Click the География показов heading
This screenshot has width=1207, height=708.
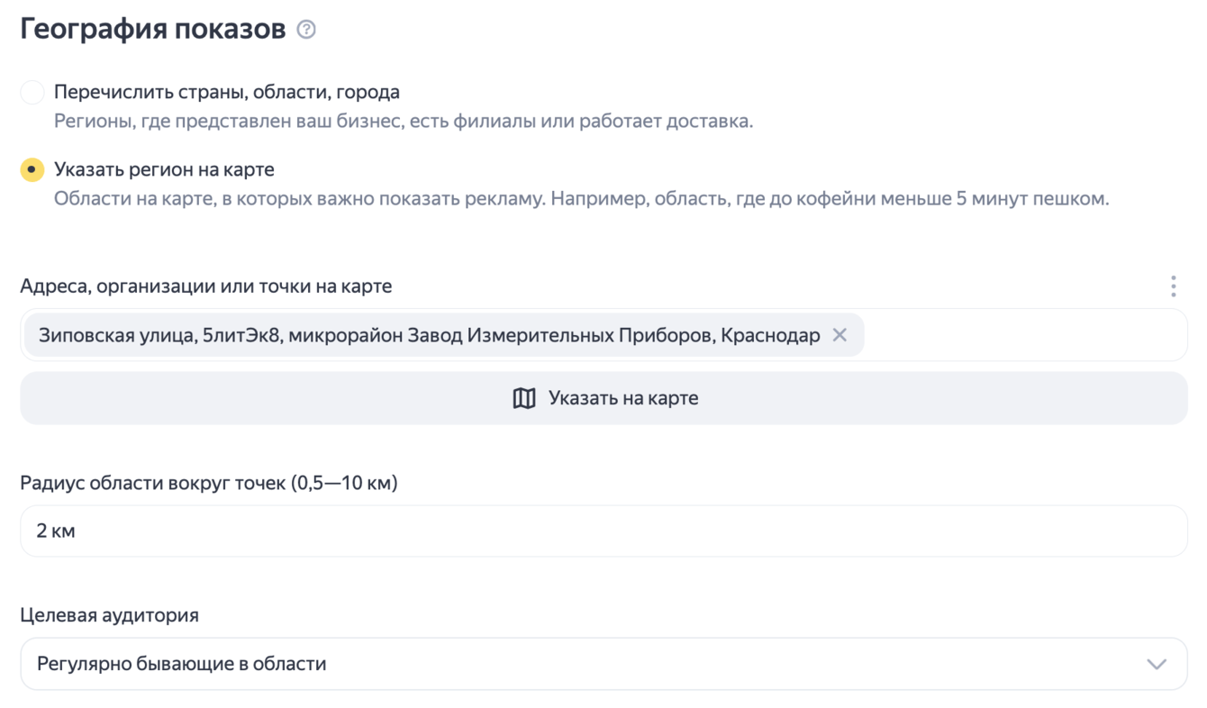click(x=153, y=30)
